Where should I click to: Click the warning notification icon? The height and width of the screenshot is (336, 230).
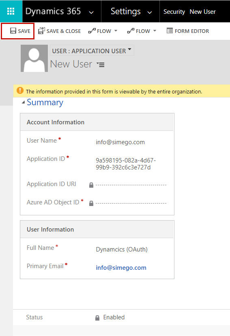tap(20, 91)
